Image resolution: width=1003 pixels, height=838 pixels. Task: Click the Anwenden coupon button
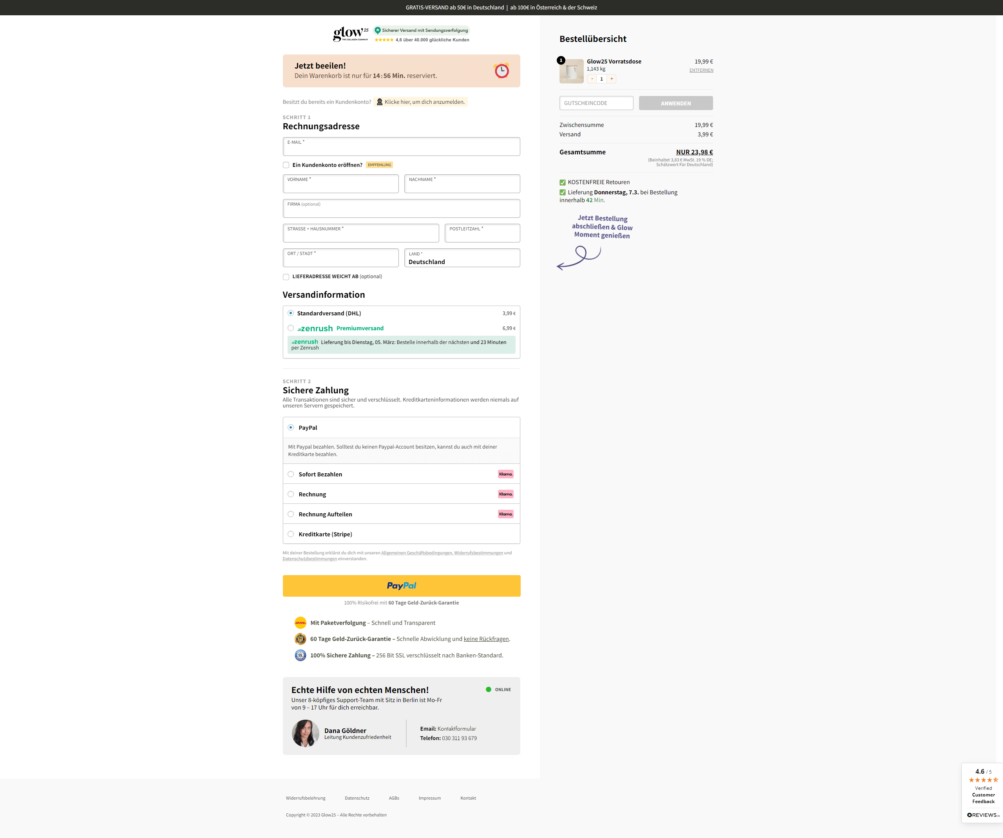pyautogui.click(x=675, y=103)
